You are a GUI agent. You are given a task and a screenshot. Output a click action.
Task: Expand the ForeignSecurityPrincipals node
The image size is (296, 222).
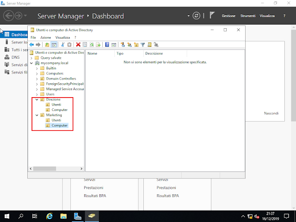(x=37, y=84)
